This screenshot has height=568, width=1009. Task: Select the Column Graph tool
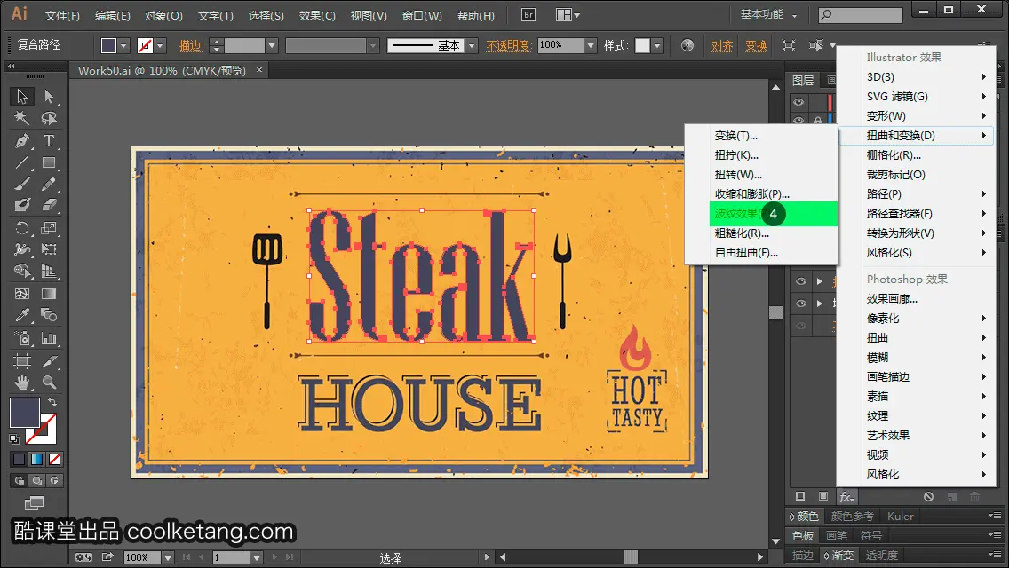click(49, 338)
